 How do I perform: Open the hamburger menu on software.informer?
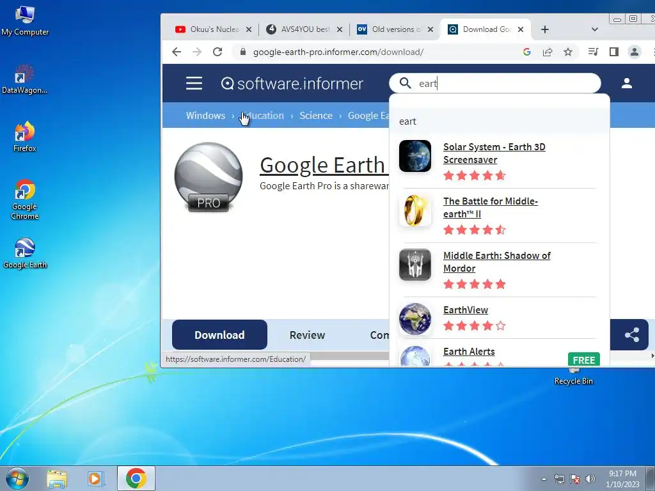click(x=194, y=84)
